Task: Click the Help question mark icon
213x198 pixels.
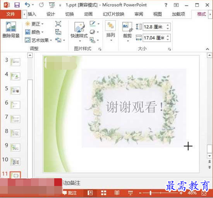Action: [x=166, y=5]
